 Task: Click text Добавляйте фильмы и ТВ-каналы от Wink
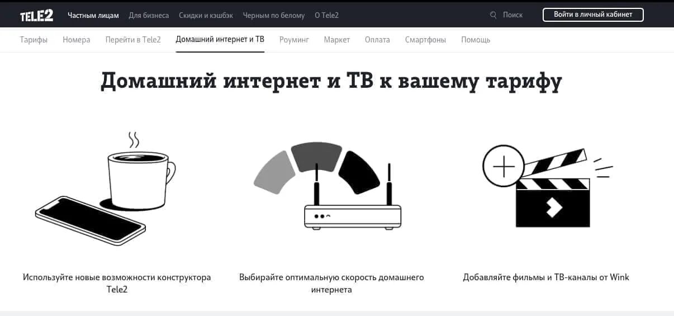pos(546,277)
